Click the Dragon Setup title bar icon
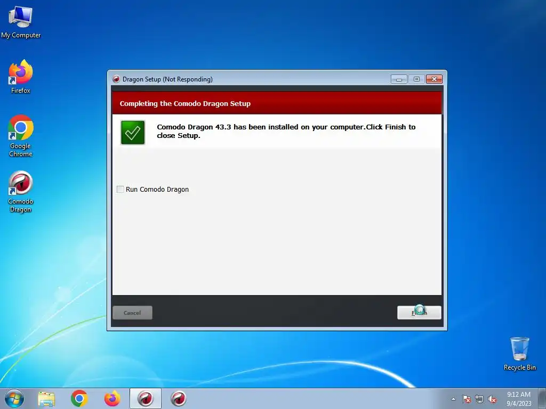 (x=116, y=79)
